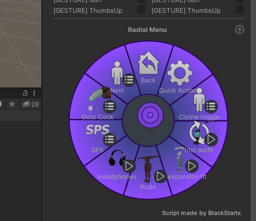Viewport: 256px width, 221px height.
Task: Click the Radial Menu heading text
Action: click(147, 30)
